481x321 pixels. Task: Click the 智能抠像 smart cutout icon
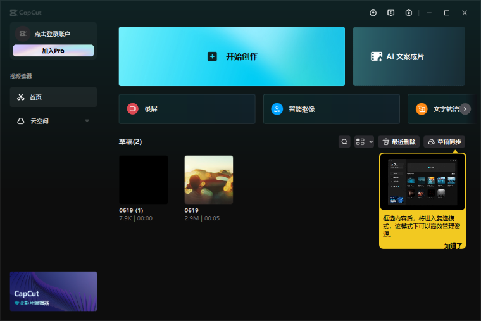pyautogui.click(x=277, y=109)
